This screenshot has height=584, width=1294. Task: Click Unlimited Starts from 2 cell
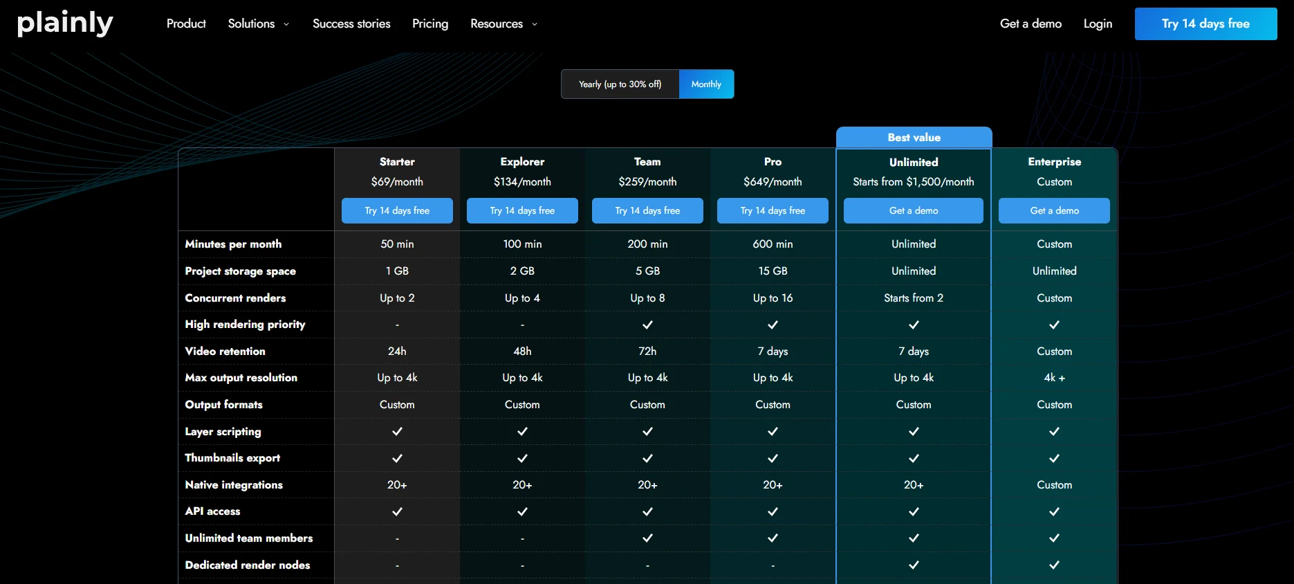(x=914, y=298)
